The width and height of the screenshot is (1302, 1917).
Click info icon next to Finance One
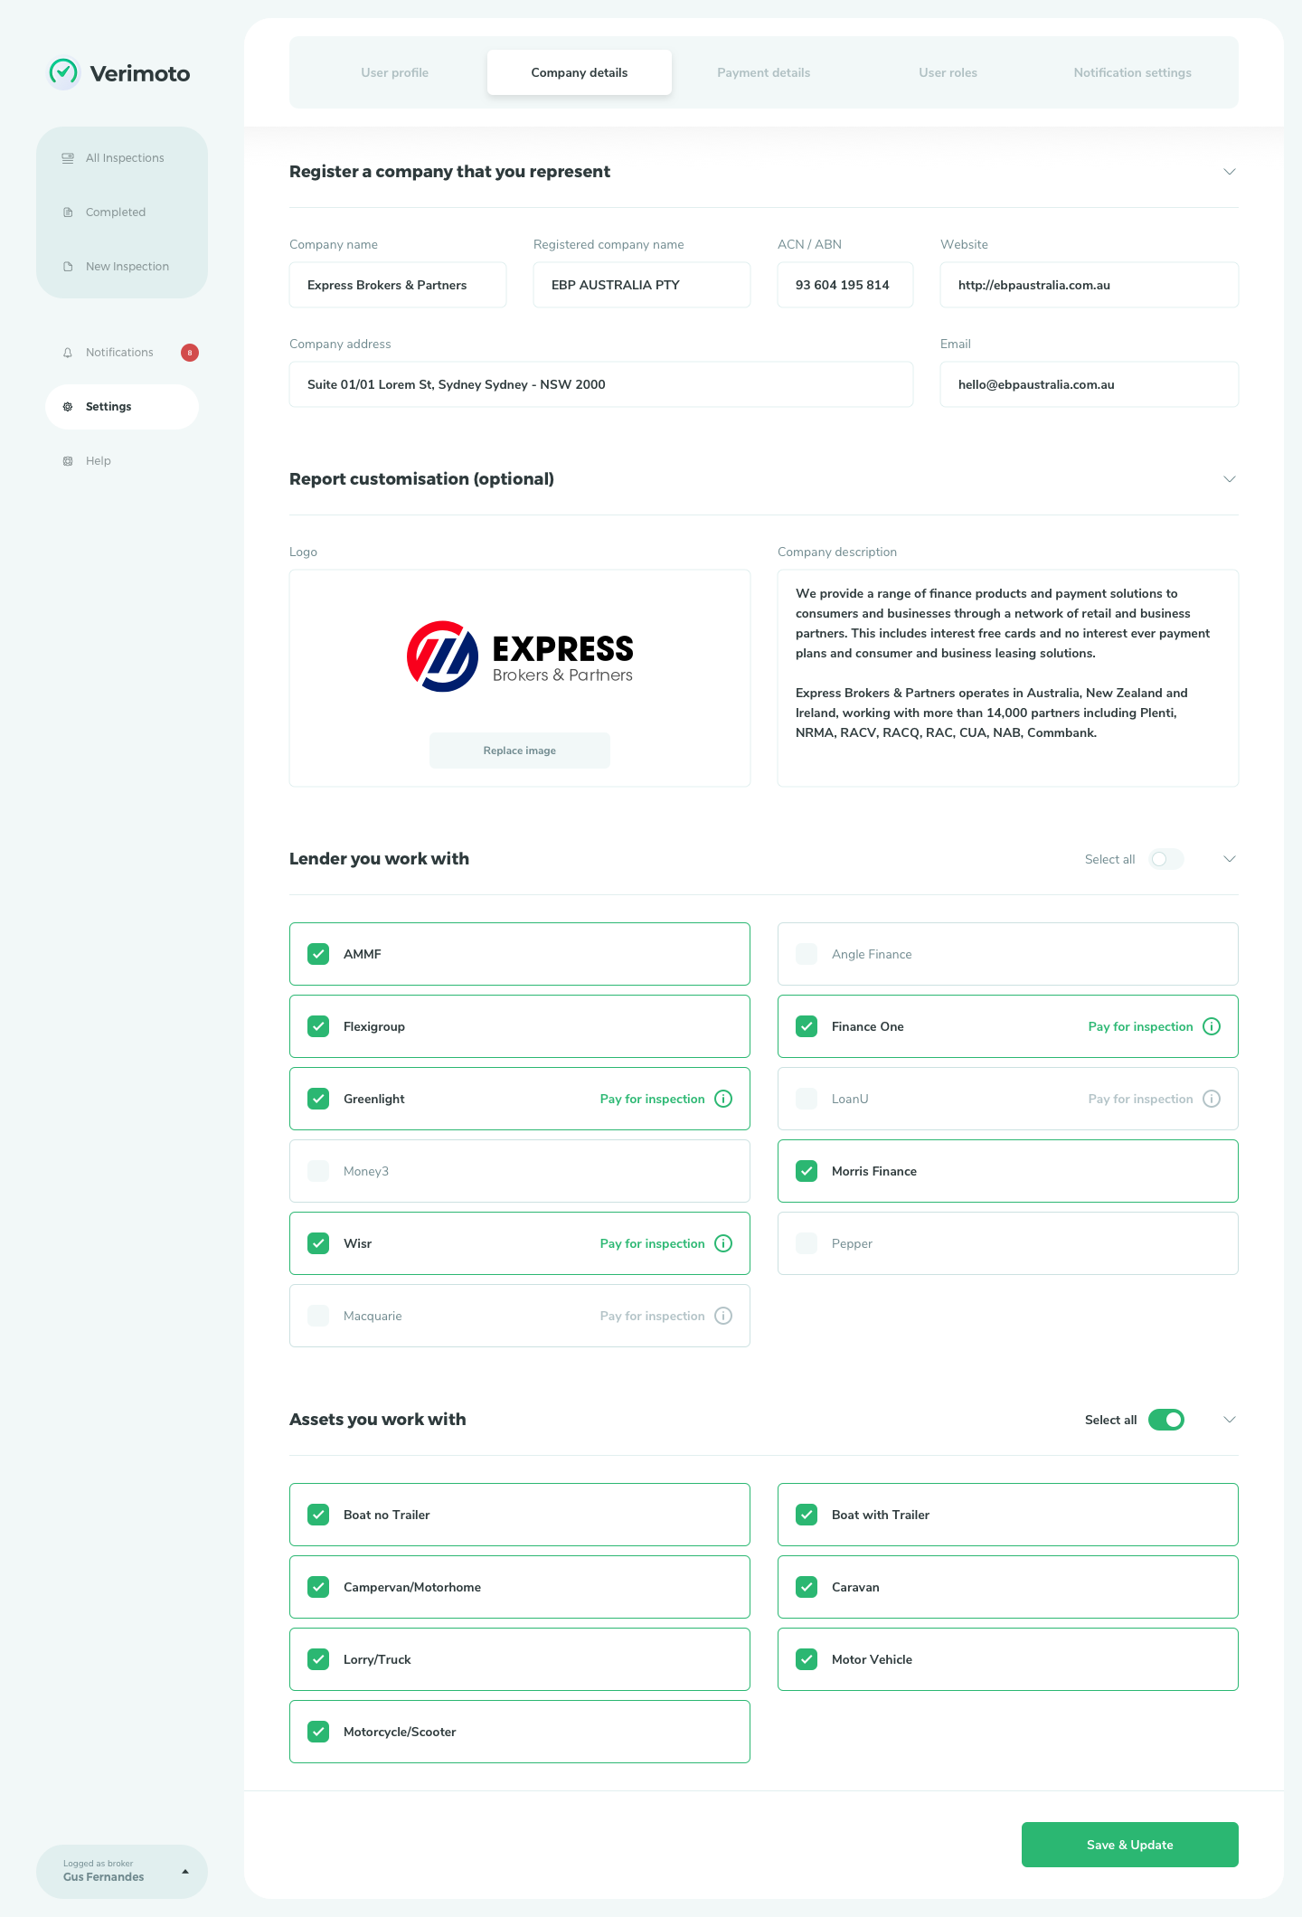tap(1212, 1026)
